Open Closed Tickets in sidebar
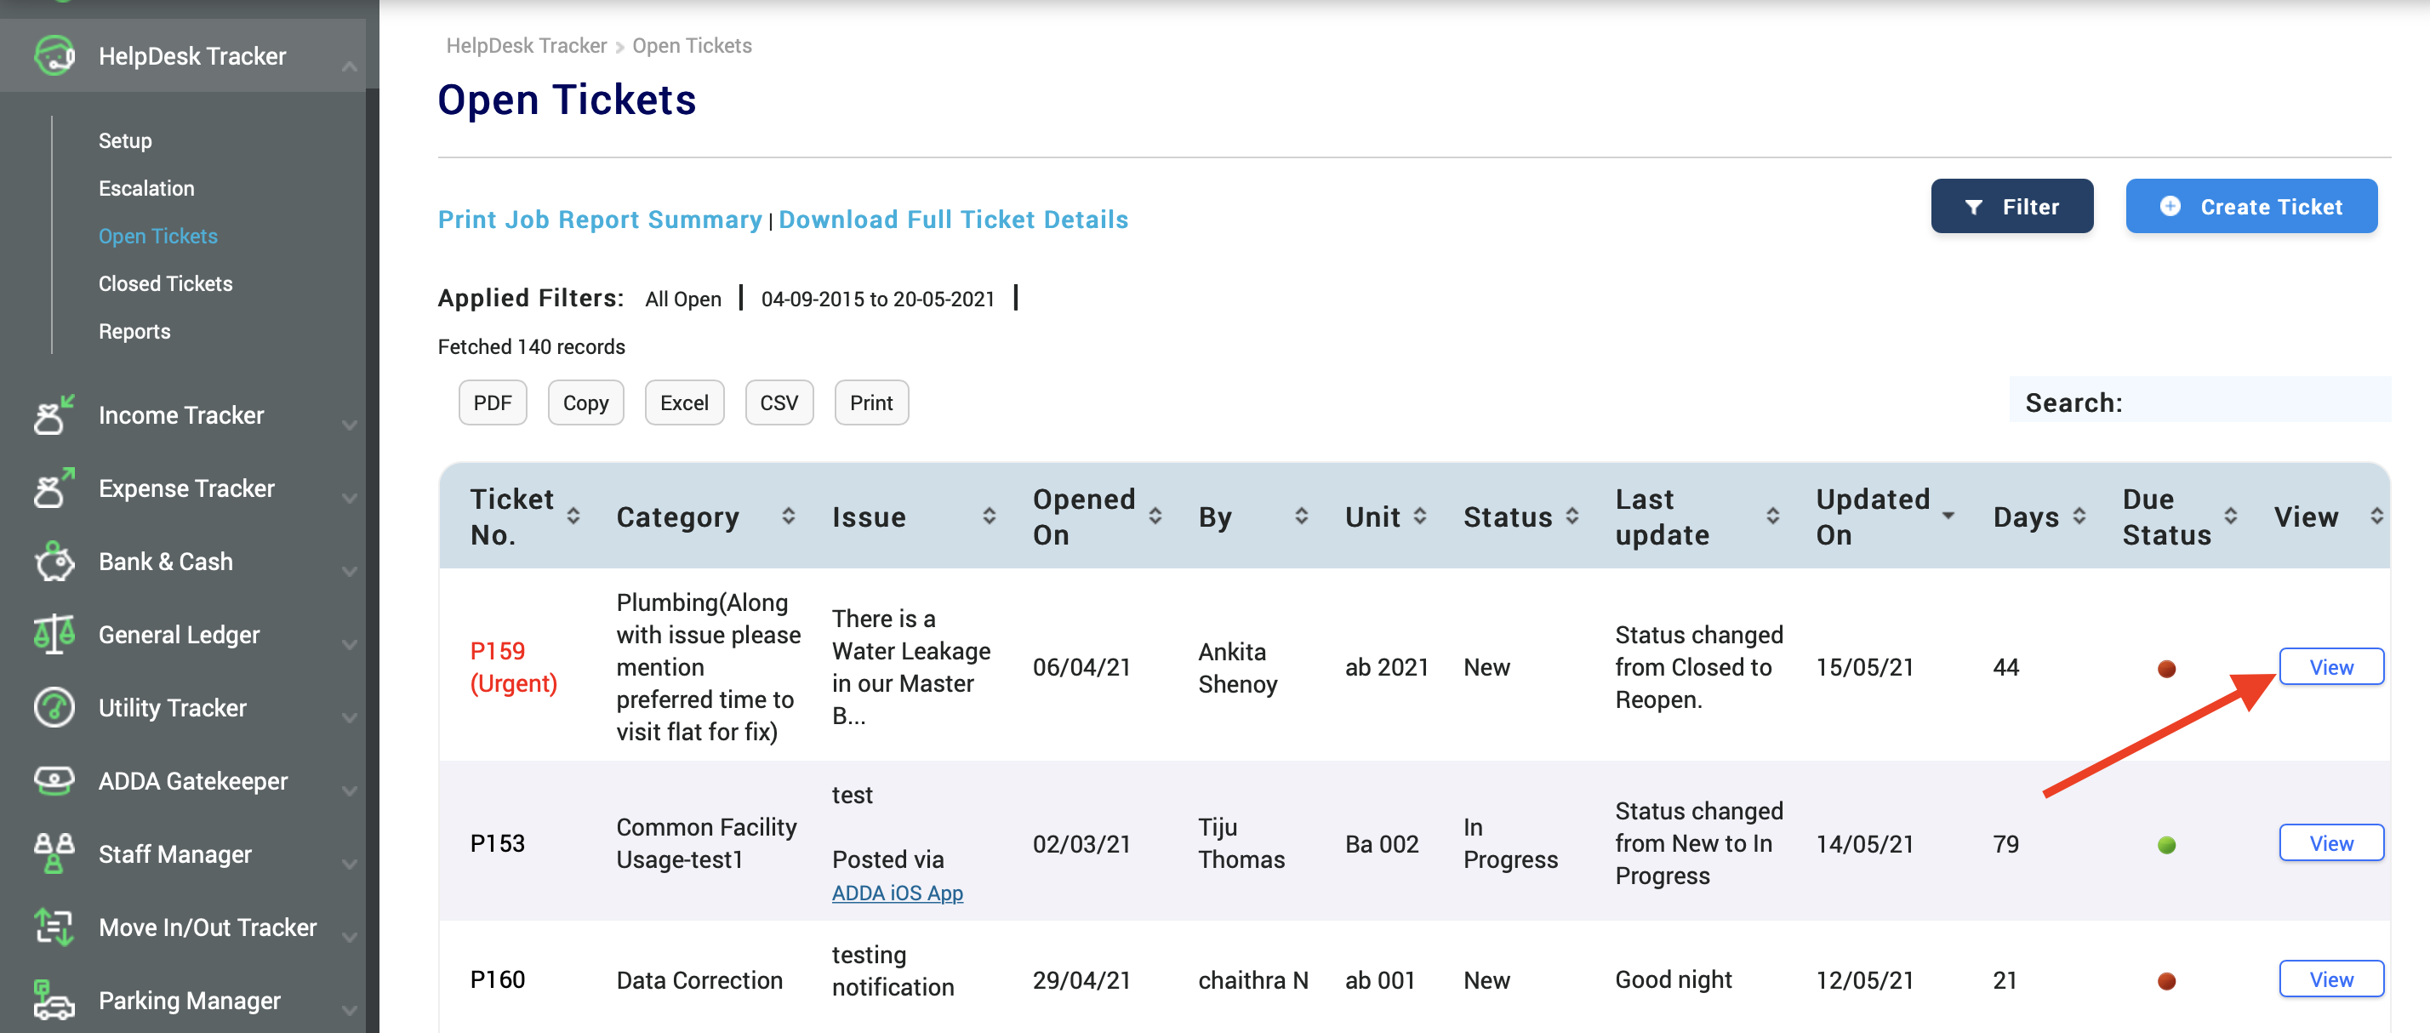The image size is (2430, 1033). coord(165,283)
